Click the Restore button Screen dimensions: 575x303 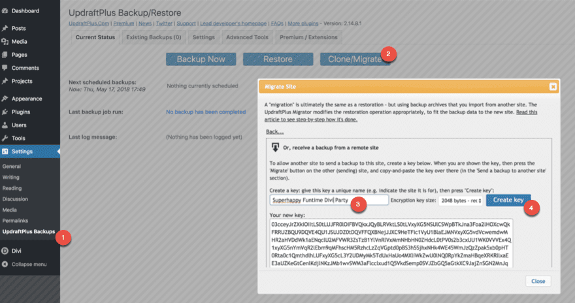(278, 59)
